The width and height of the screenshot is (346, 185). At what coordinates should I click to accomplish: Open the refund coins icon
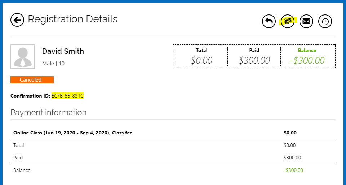click(x=287, y=21)
